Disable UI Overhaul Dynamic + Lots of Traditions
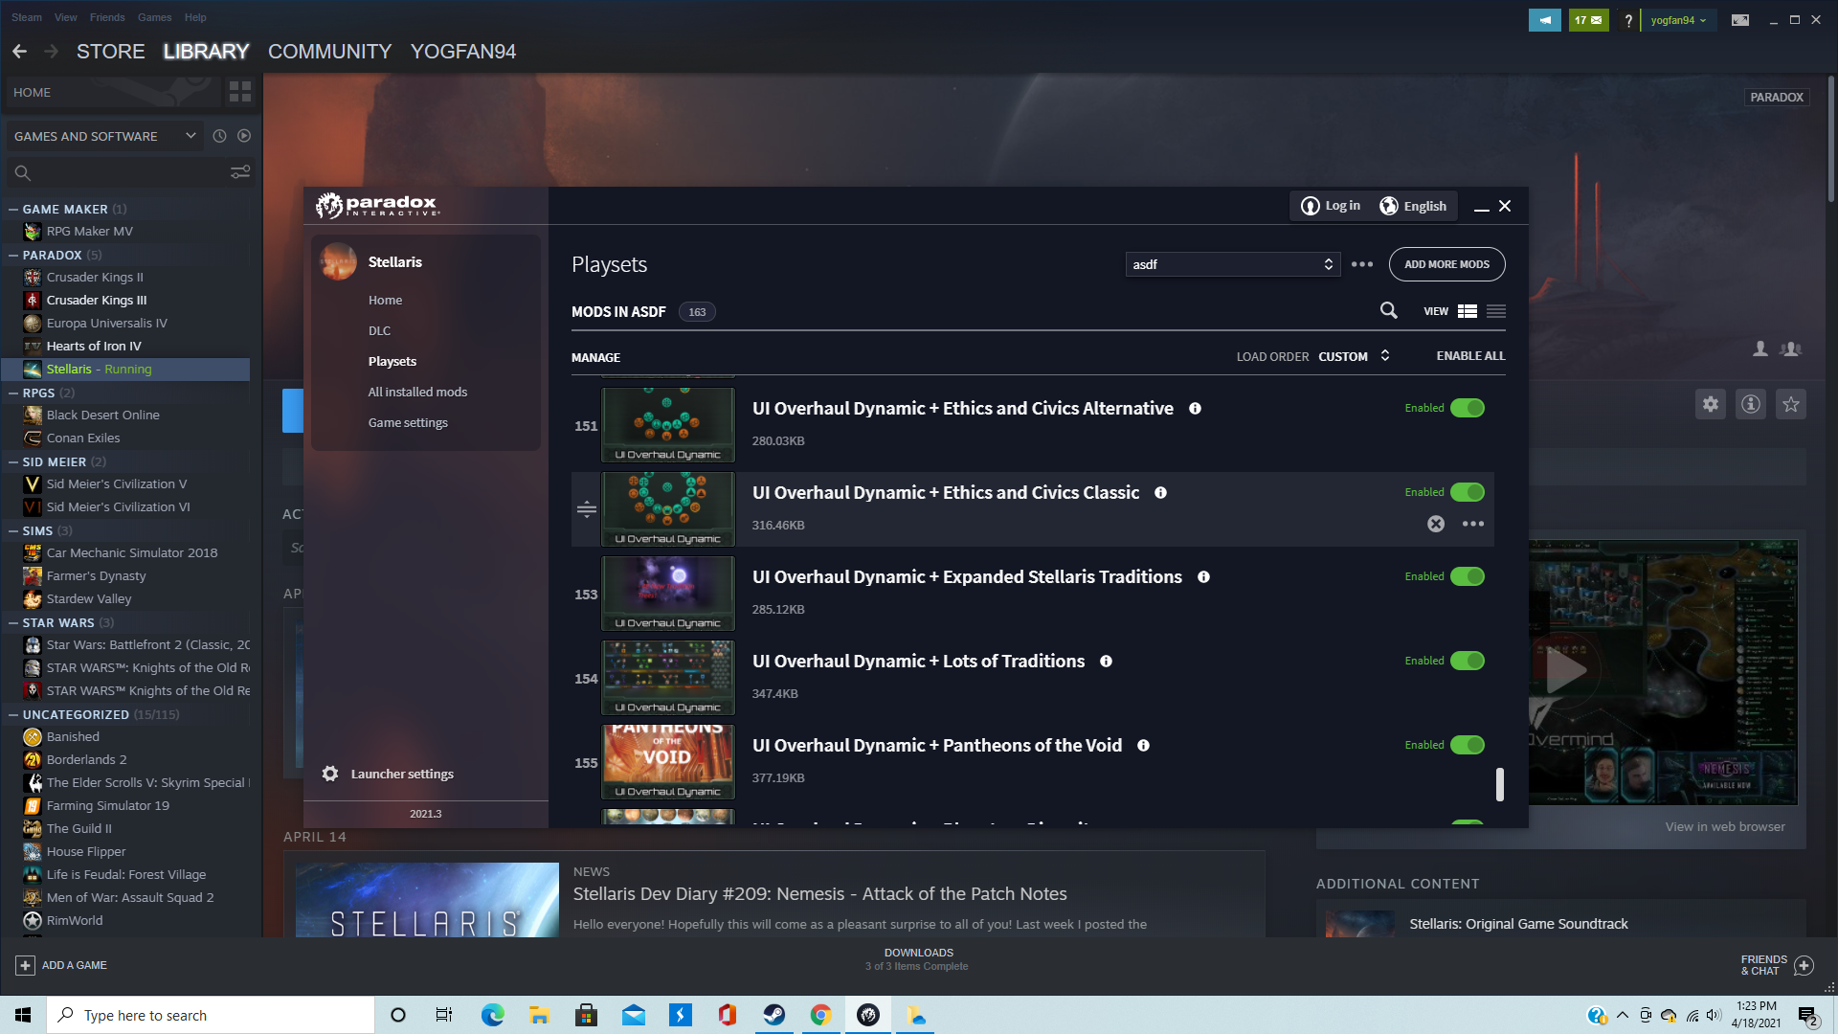The width and height of the screenshot is (1838, 1034). click(x=1468, y=662)
